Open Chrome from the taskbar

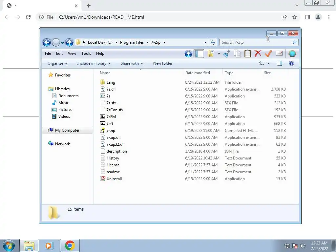point(70,245)
